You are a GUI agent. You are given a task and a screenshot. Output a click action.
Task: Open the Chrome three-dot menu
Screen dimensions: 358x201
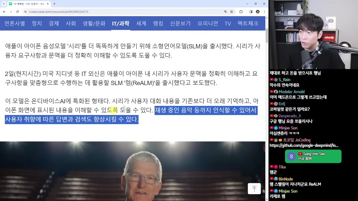click(264, 12)
